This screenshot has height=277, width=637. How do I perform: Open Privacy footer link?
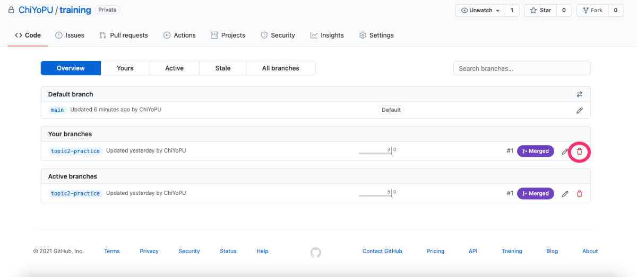149,252
